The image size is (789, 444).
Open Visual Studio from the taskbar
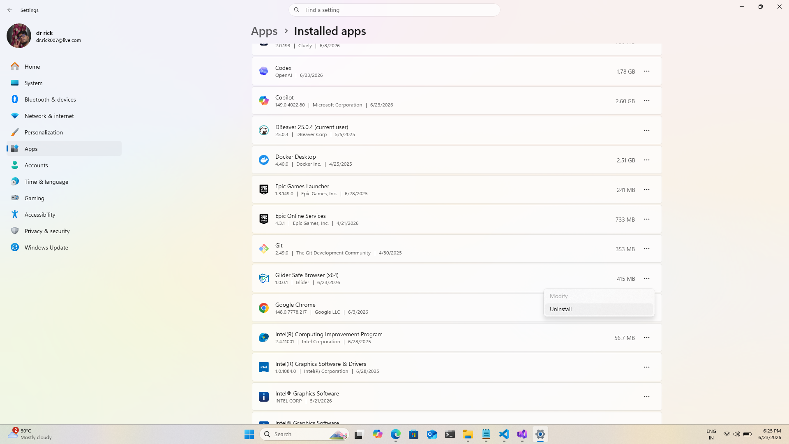click(522, 434)
